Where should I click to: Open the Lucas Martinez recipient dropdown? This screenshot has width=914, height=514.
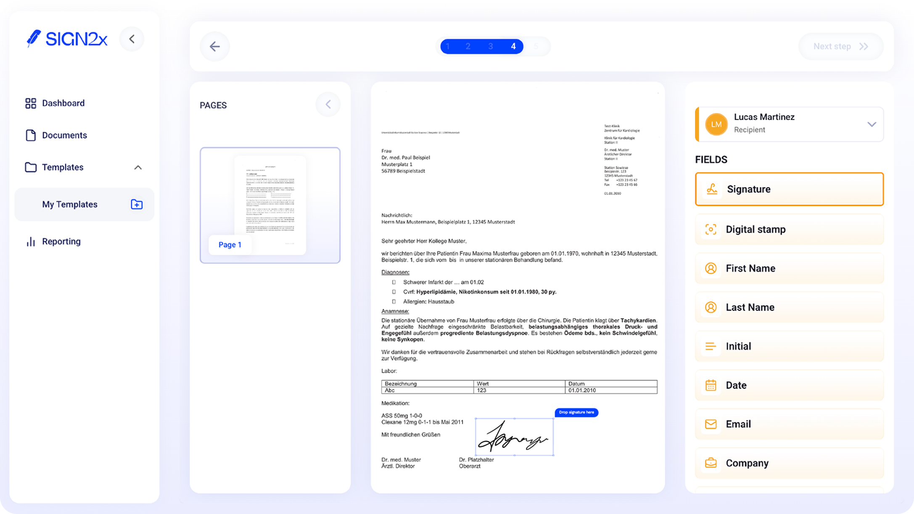tap(872, 124)
